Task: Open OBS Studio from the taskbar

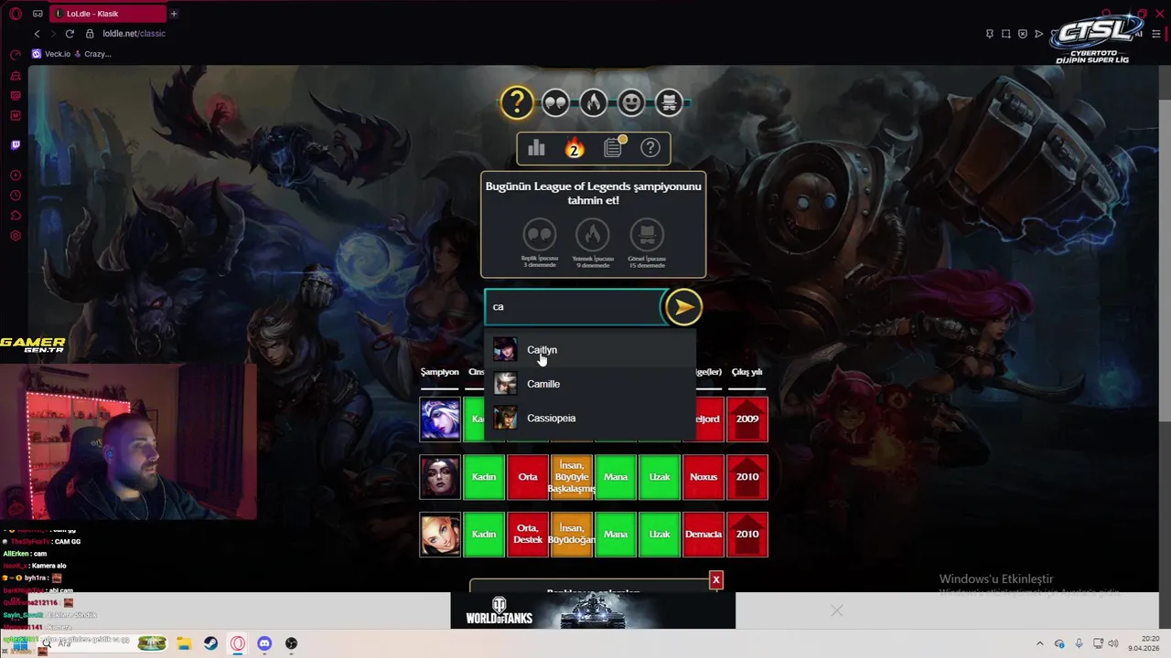Action: 291,643
